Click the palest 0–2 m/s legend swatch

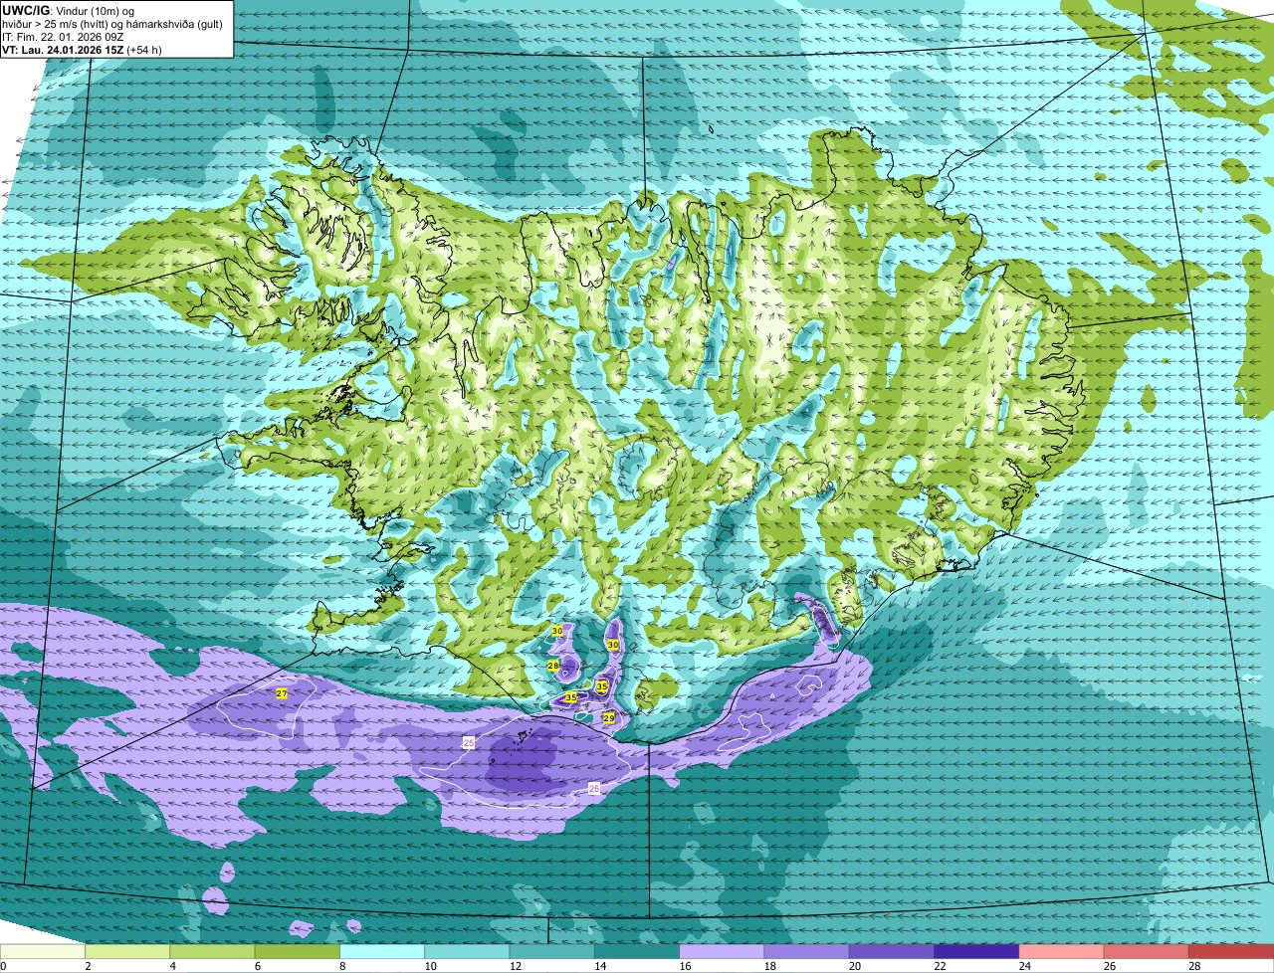click(42, 951)
